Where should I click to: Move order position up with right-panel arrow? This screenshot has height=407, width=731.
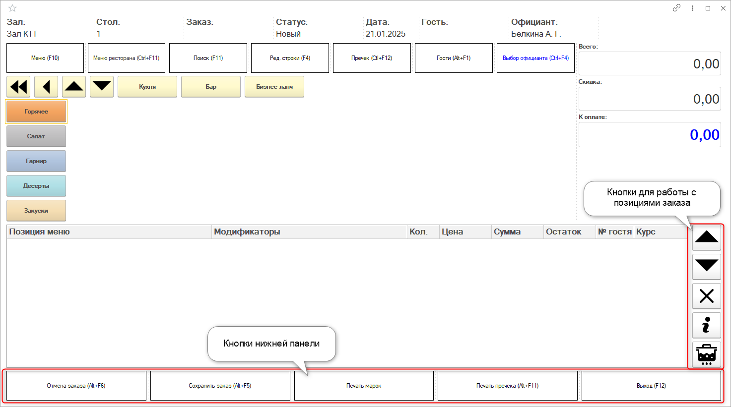coord(706,238)
